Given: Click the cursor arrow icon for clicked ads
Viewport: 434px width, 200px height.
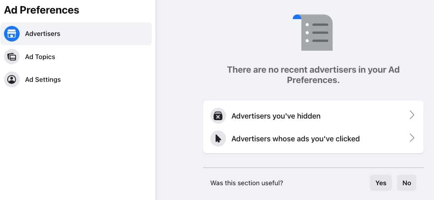Looking at the screenshot, I should tap(218, 139).
